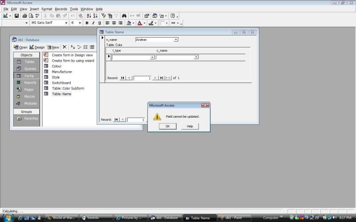Viewport: 356px width, 222px height.
Task: Click OK in the error dialog
Action: click(168, 126)
